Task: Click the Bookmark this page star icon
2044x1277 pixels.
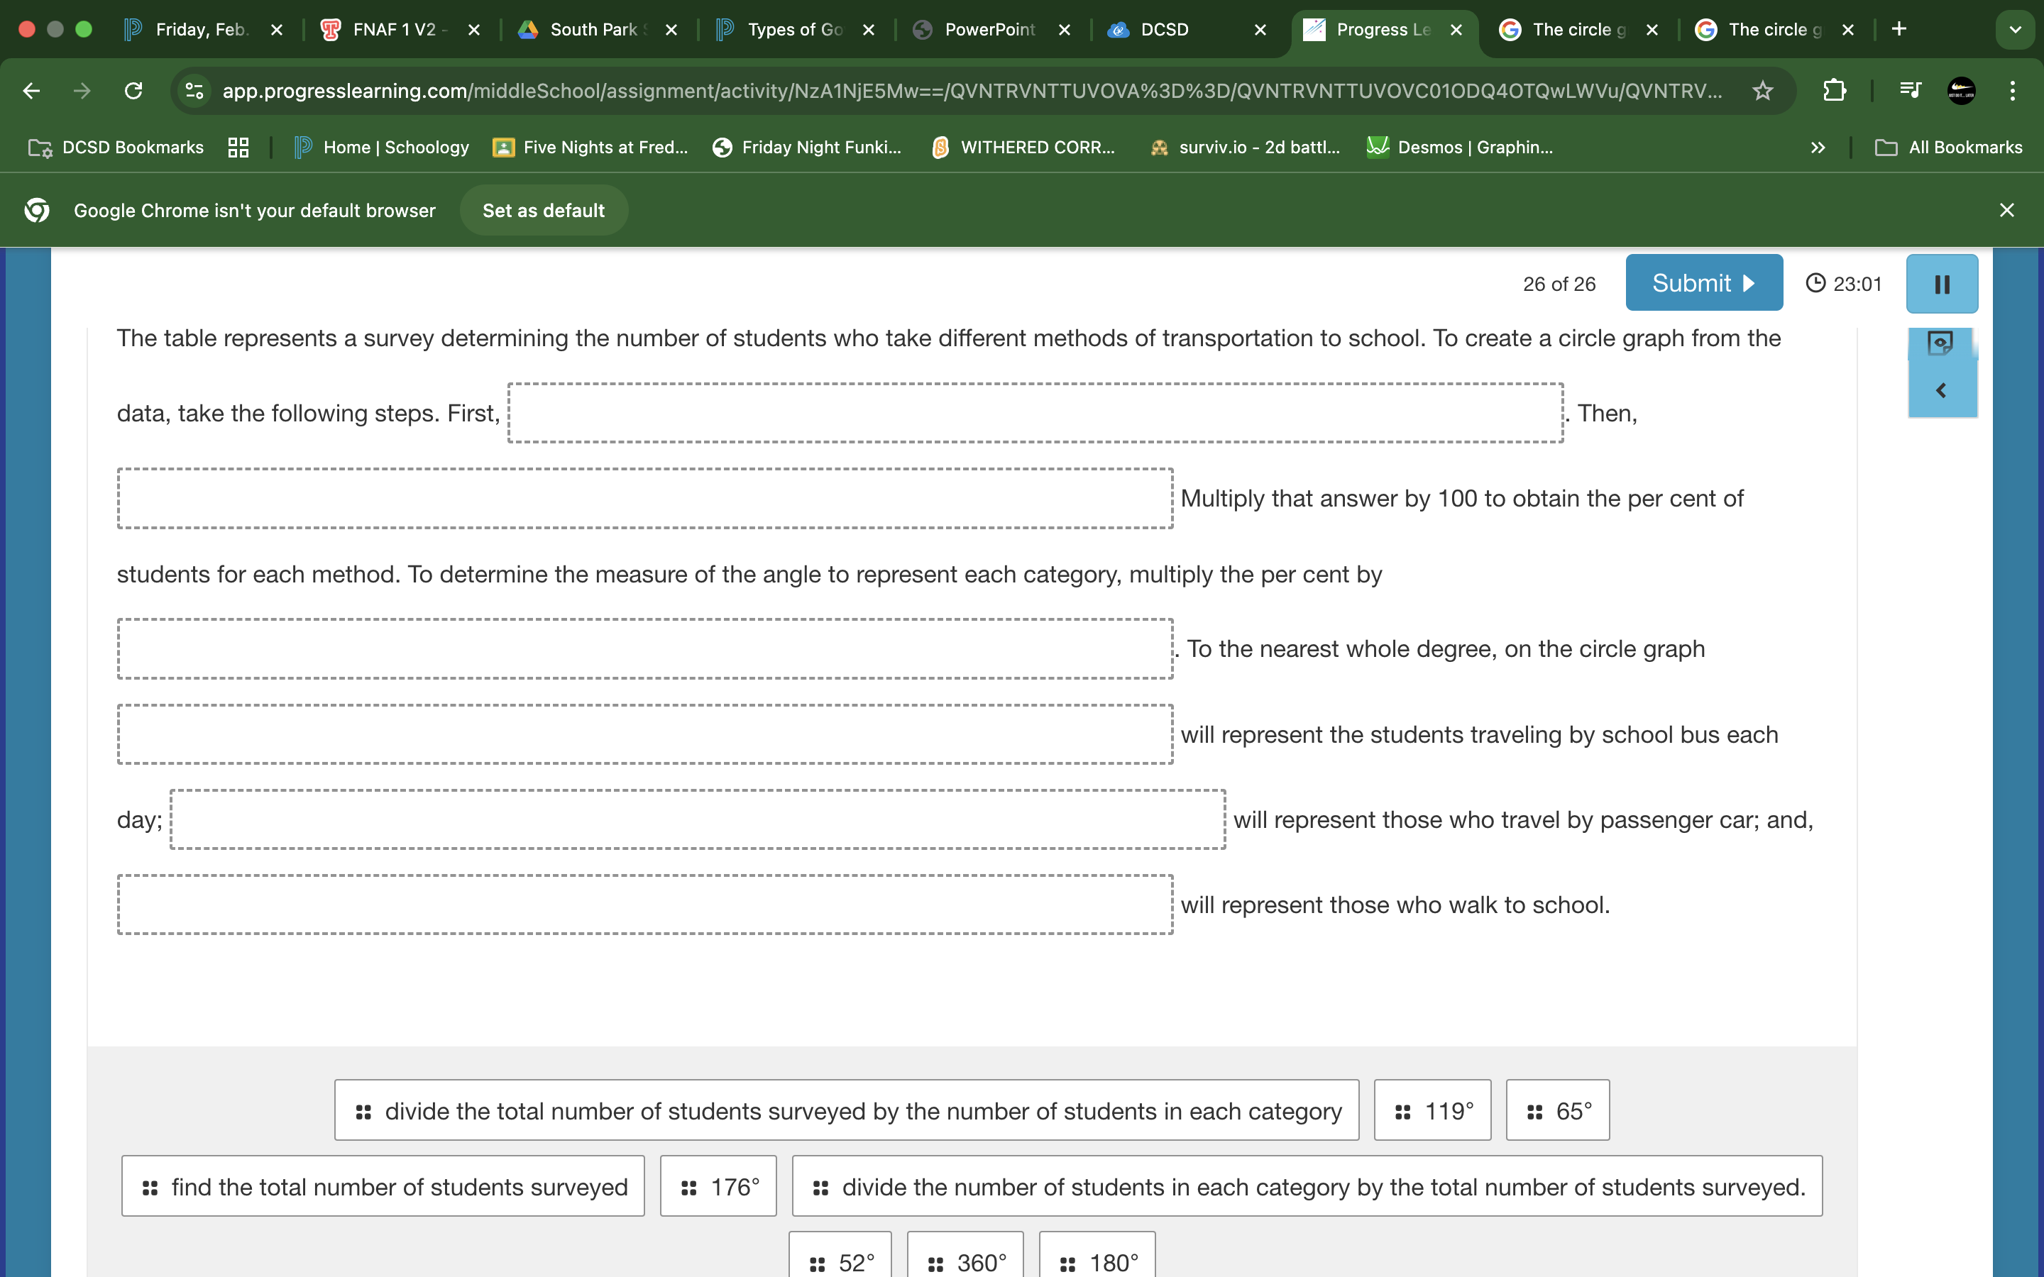Action: tap(1766, 93)
